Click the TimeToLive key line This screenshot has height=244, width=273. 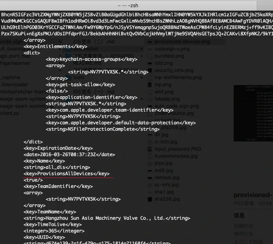point(52,225)
